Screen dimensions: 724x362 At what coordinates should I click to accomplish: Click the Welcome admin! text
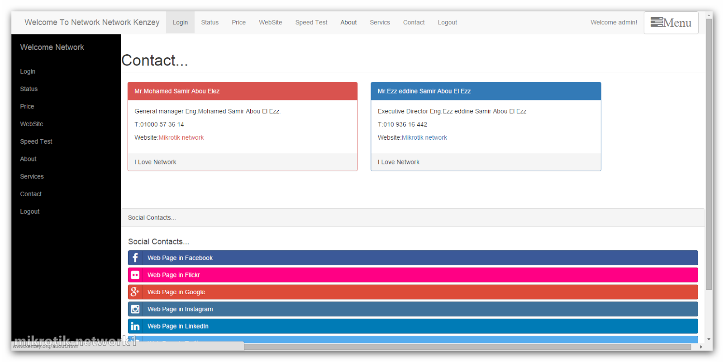click(614, 23)
